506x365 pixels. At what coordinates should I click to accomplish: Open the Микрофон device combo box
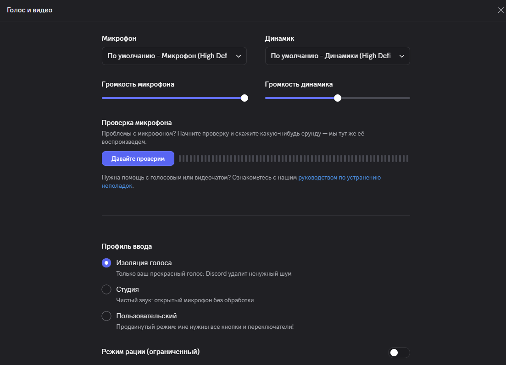[x=167, y=56]
